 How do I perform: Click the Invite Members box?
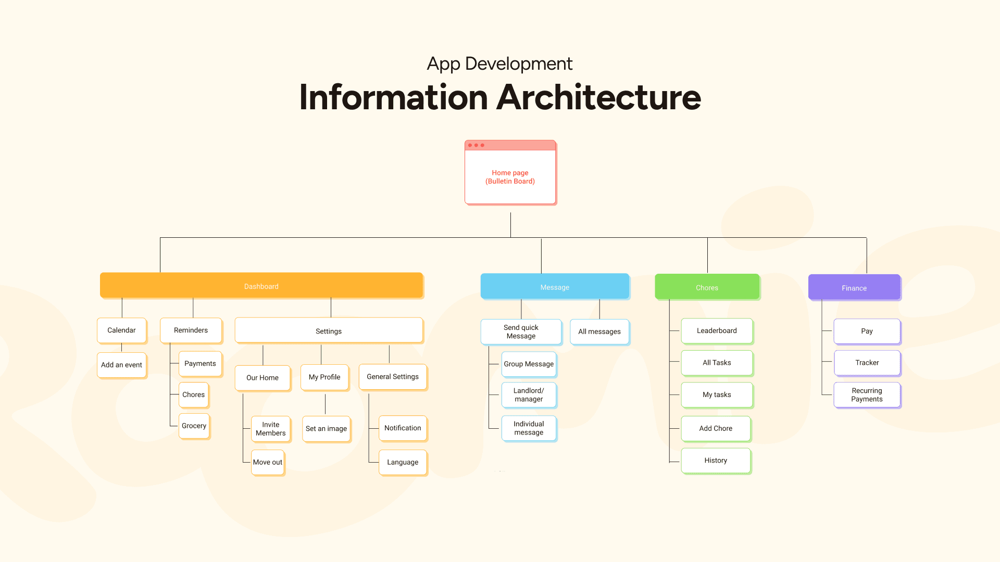(270, 429)
